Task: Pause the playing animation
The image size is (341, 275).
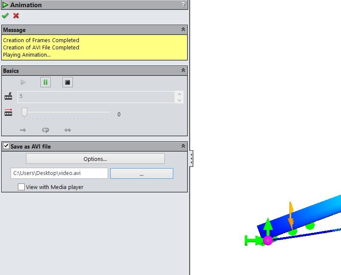Action: 46,82
